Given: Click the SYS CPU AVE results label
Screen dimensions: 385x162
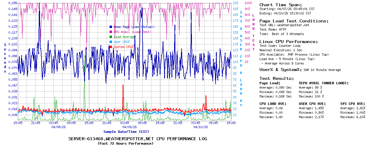Looking at the screenshot, I should click(353, 104).
